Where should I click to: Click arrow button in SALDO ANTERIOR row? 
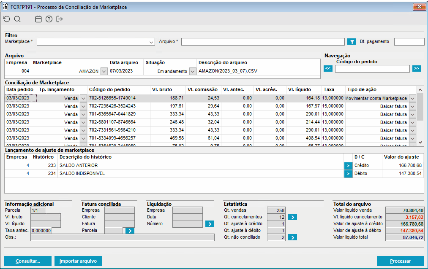tap(348, 166)
